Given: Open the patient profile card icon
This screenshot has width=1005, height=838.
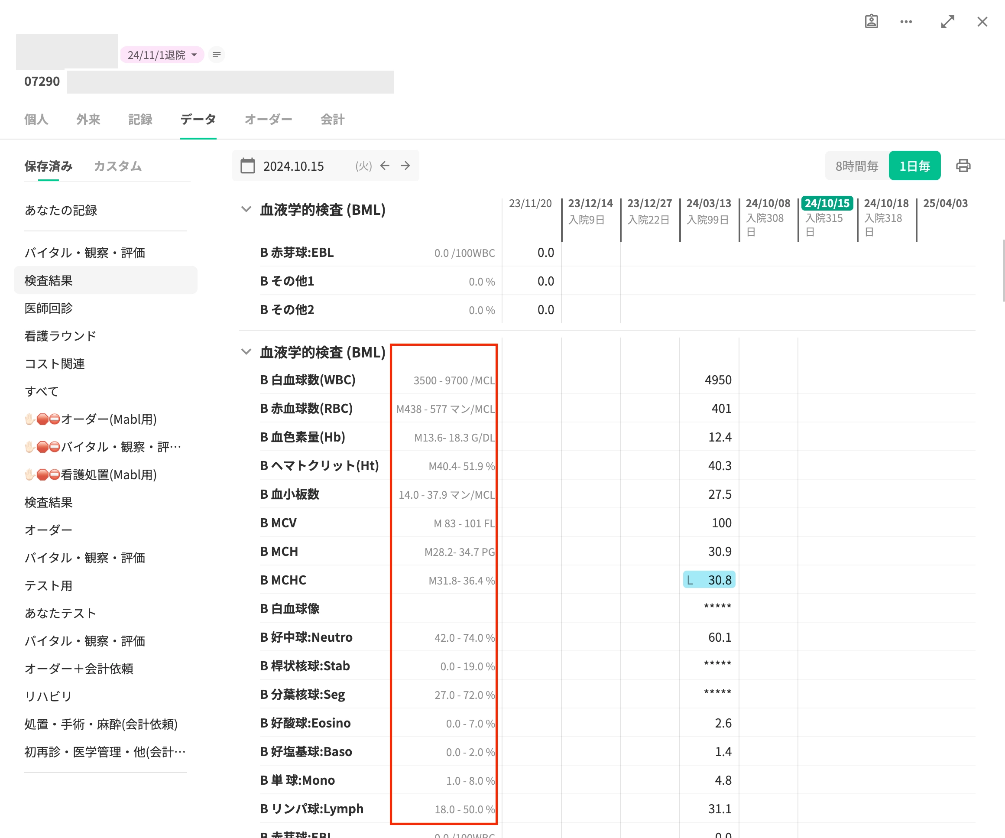Looking at the screenshot, I should click(x=871, y=22).
